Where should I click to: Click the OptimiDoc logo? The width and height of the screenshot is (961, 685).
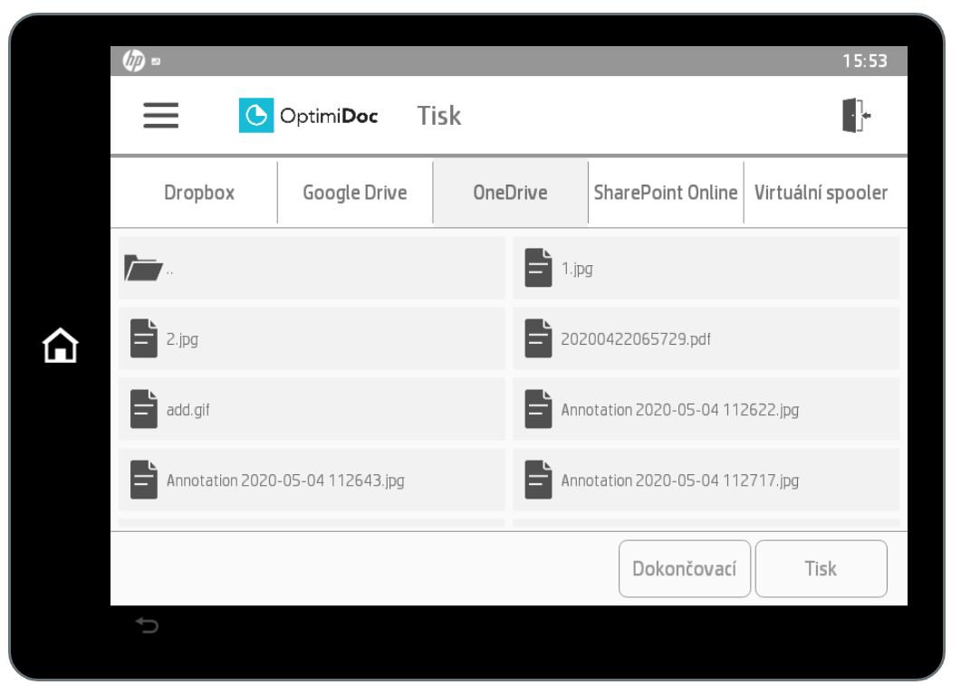click(308, 115)
